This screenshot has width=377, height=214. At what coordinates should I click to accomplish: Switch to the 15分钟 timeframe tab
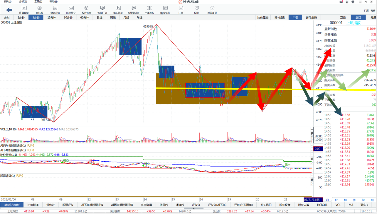(x=51, y=18)
